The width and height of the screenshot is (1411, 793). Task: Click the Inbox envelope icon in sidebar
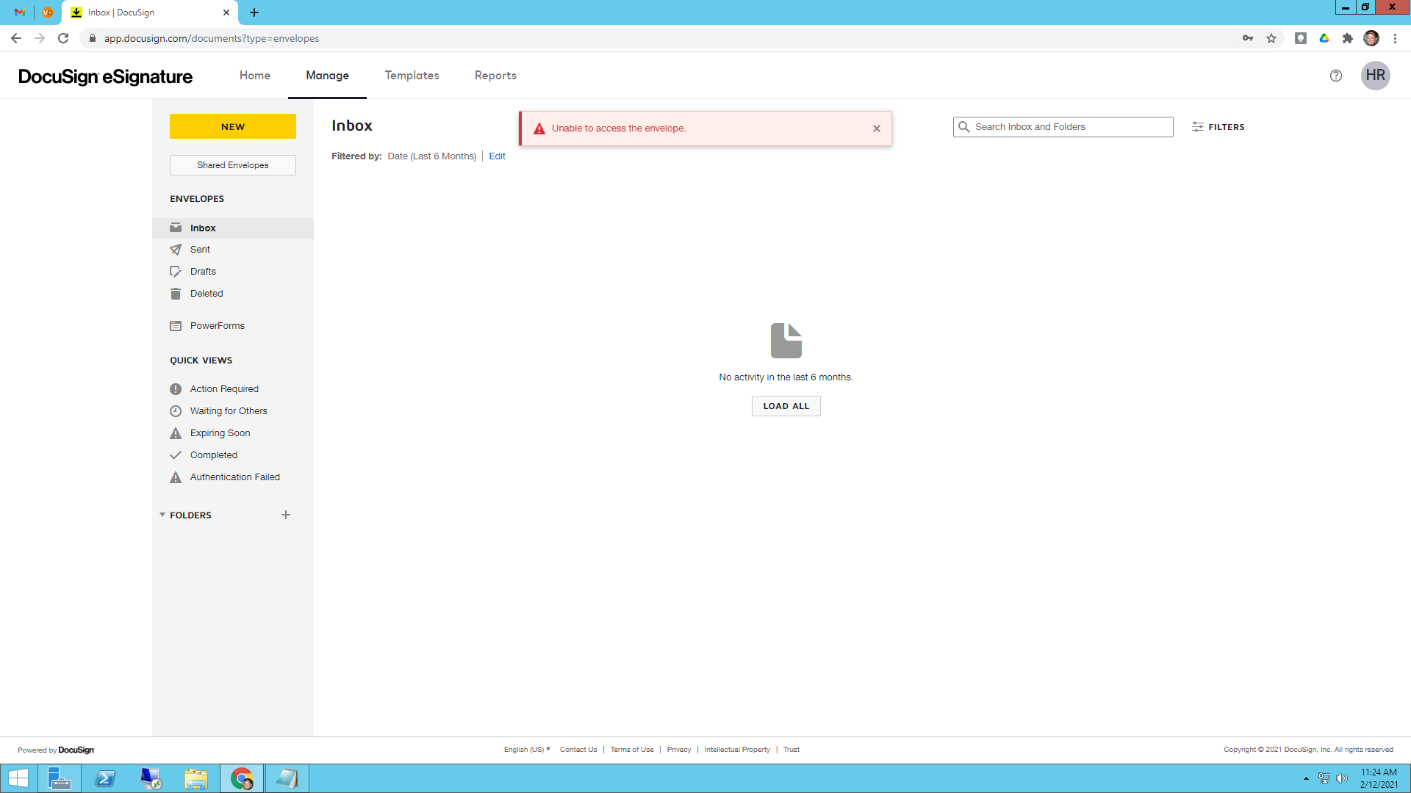pos(176,228)
